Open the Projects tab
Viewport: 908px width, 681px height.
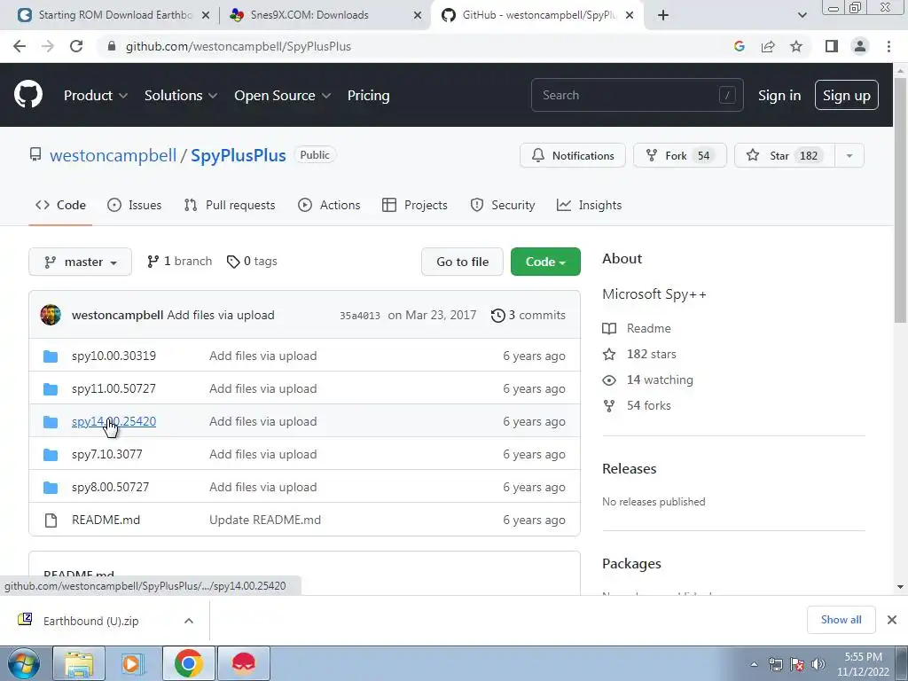(415, 205)
